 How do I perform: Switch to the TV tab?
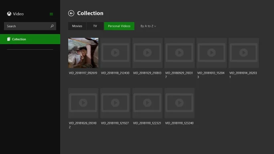(95, 26)
